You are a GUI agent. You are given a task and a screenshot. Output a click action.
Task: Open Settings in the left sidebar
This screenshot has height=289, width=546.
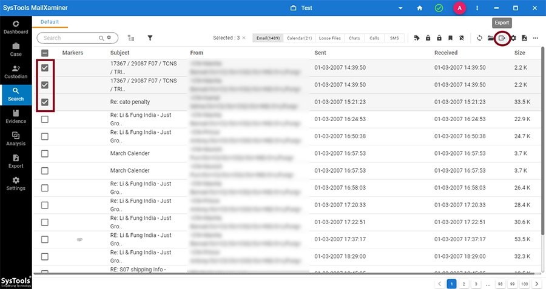coord(16,184)
